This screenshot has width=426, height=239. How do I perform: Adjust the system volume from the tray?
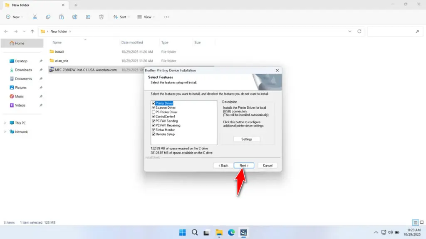pyautogui.click(x=390, y=232)
